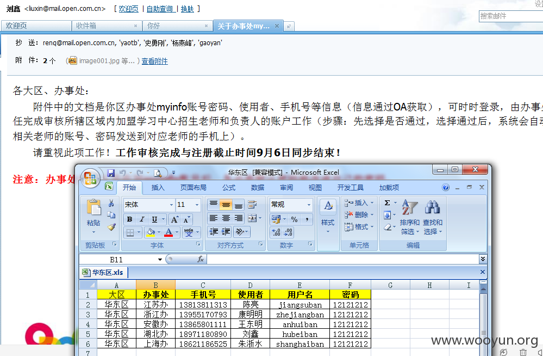Image resolution: width=543 pixels, height=356 pixels.
Task: Open the 自助查询 link
Action: (x=160, y=9)
